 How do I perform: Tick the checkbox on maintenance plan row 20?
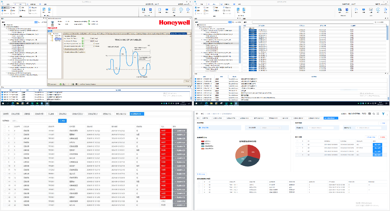click(x=4, y=205)
